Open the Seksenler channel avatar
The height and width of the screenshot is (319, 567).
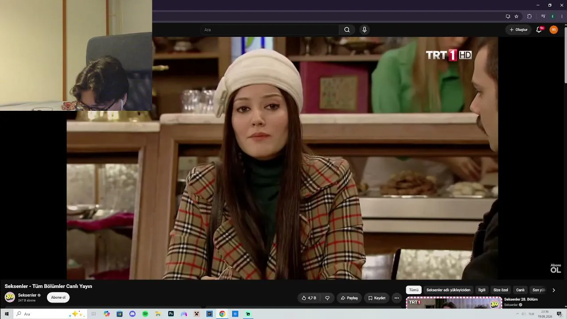(10, 297)
